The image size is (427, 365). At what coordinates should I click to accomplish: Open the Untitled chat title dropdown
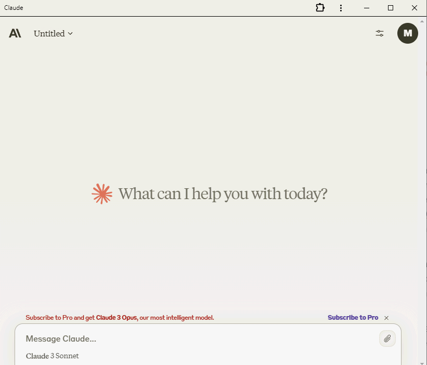pos(53,33)
